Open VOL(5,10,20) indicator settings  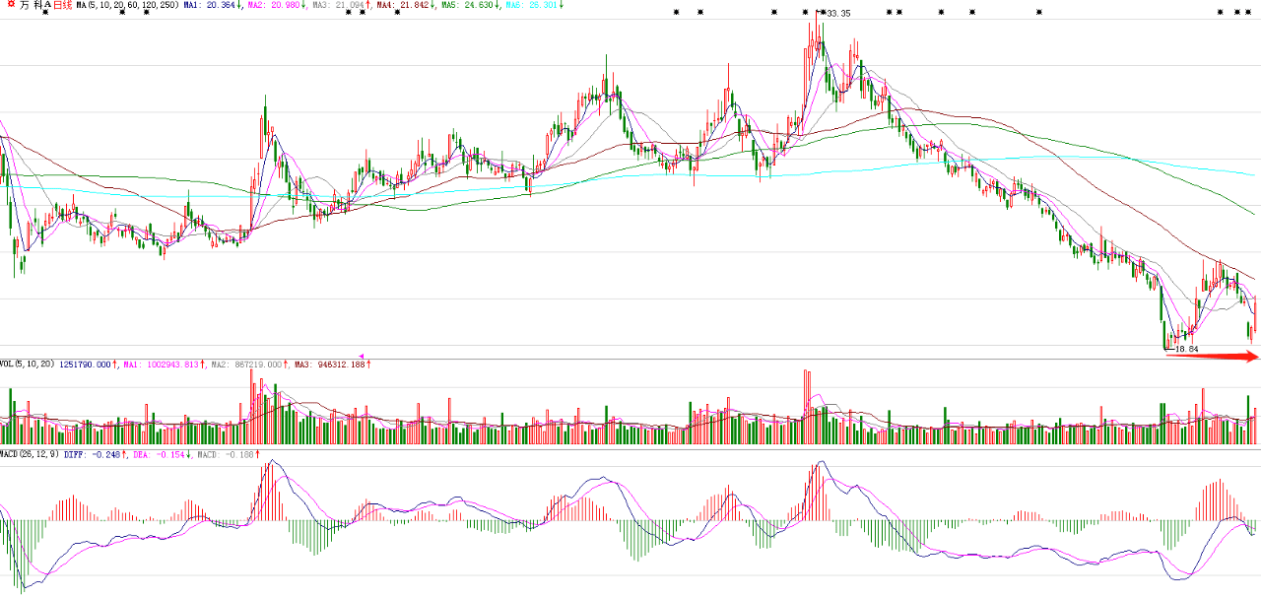click(x=28, y=365)
